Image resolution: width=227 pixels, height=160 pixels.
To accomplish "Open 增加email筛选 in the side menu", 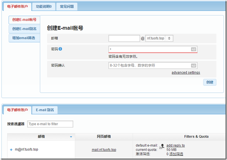I will click(x=24, y=38).
